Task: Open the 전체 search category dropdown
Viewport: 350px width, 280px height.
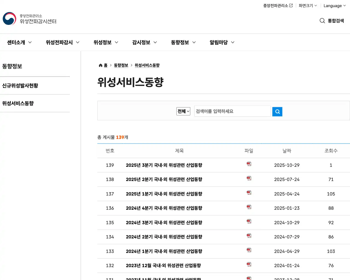Action: point(183,111)
